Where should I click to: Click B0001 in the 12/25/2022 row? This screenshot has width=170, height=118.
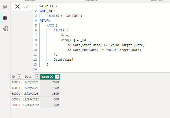click(x=16, y=99)
